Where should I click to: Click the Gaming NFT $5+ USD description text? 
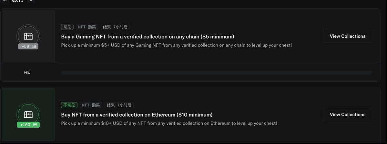coord(177,45)
